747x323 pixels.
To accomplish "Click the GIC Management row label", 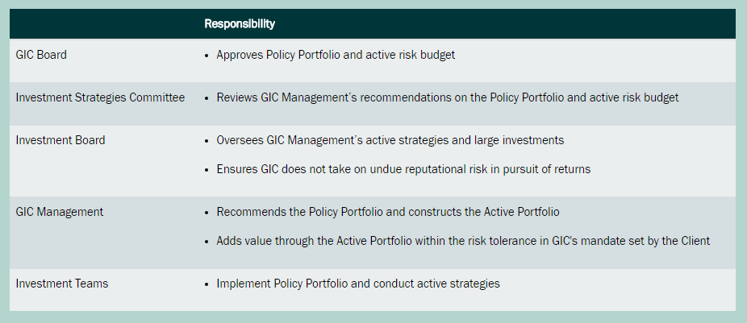I will [x=60, y=212].
